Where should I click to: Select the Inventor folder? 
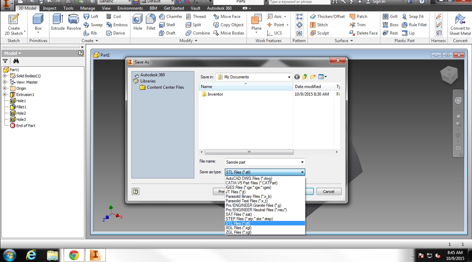(x=212, y=94)
